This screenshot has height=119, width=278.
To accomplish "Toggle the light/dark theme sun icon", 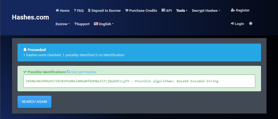I will (251, 24).
